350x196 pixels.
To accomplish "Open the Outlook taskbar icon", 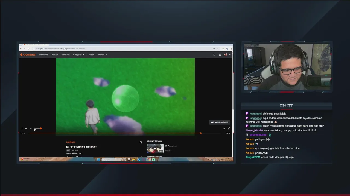I will coord(139,160).
